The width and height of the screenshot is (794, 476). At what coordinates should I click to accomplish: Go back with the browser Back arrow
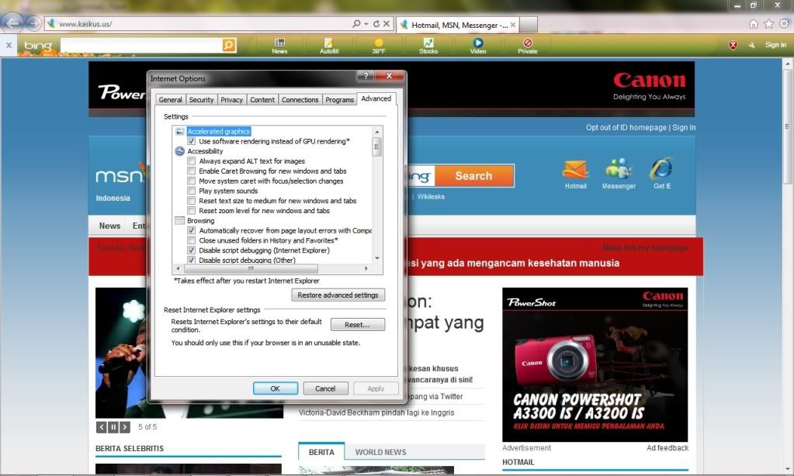[12, 22]
